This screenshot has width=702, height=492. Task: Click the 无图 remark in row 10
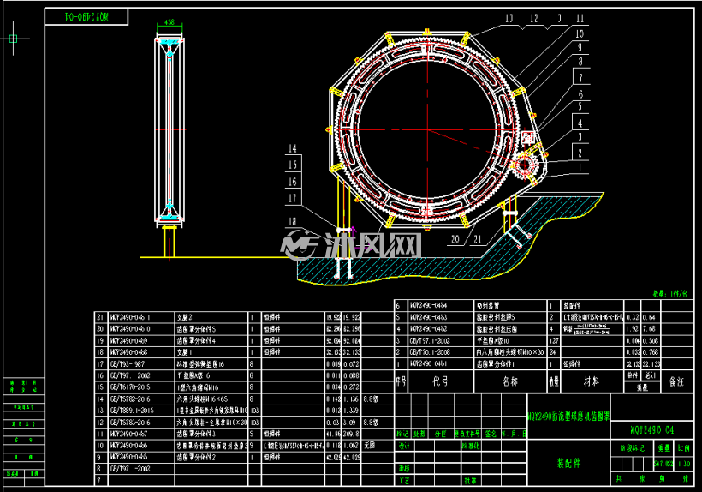click(369, 446)
